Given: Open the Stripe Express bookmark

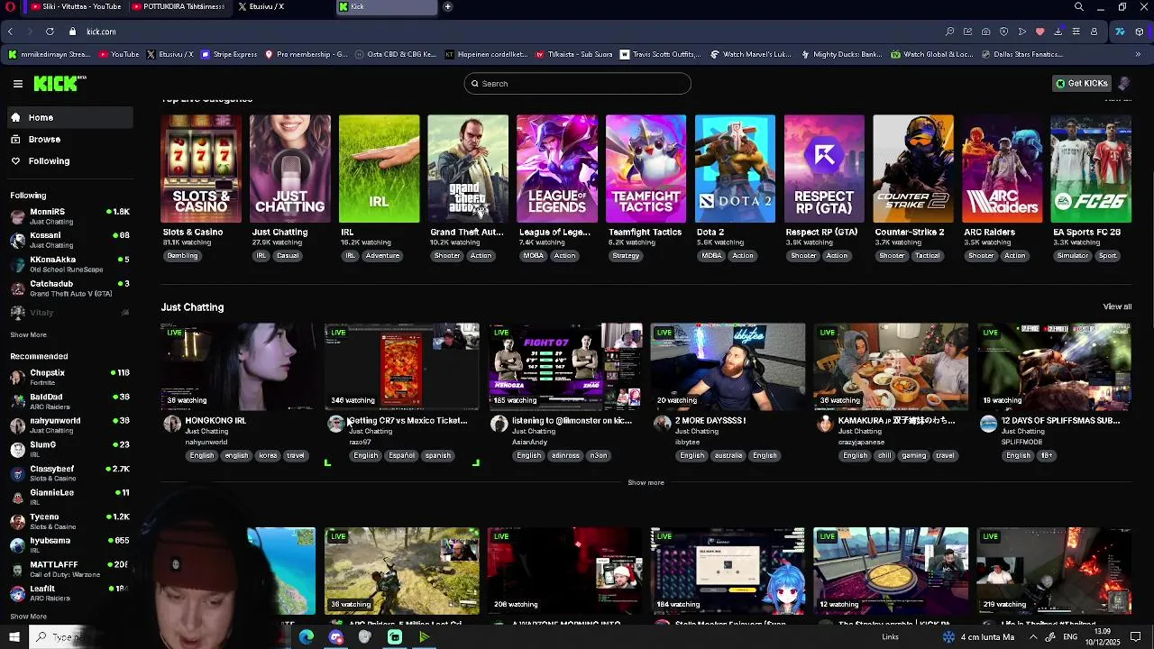Looking at the screenshot, I should pos(229,54).
